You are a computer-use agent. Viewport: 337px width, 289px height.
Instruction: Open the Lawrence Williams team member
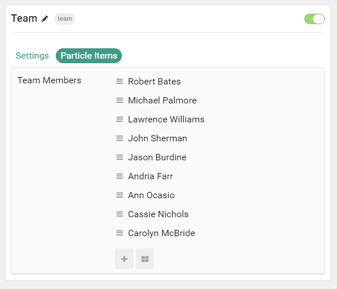click(166, 120)
